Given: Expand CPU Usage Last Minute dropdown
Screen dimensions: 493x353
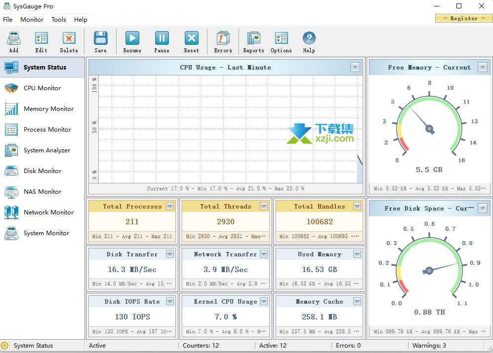Looking at the screenshot, I should point(355,67).
